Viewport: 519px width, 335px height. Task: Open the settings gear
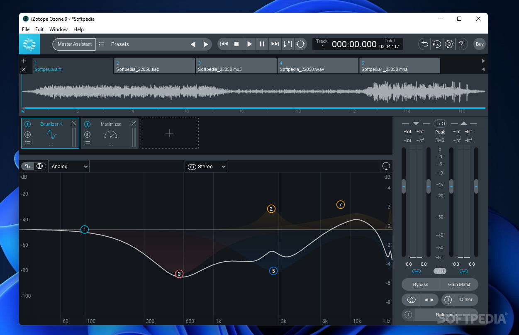(449, 44)
